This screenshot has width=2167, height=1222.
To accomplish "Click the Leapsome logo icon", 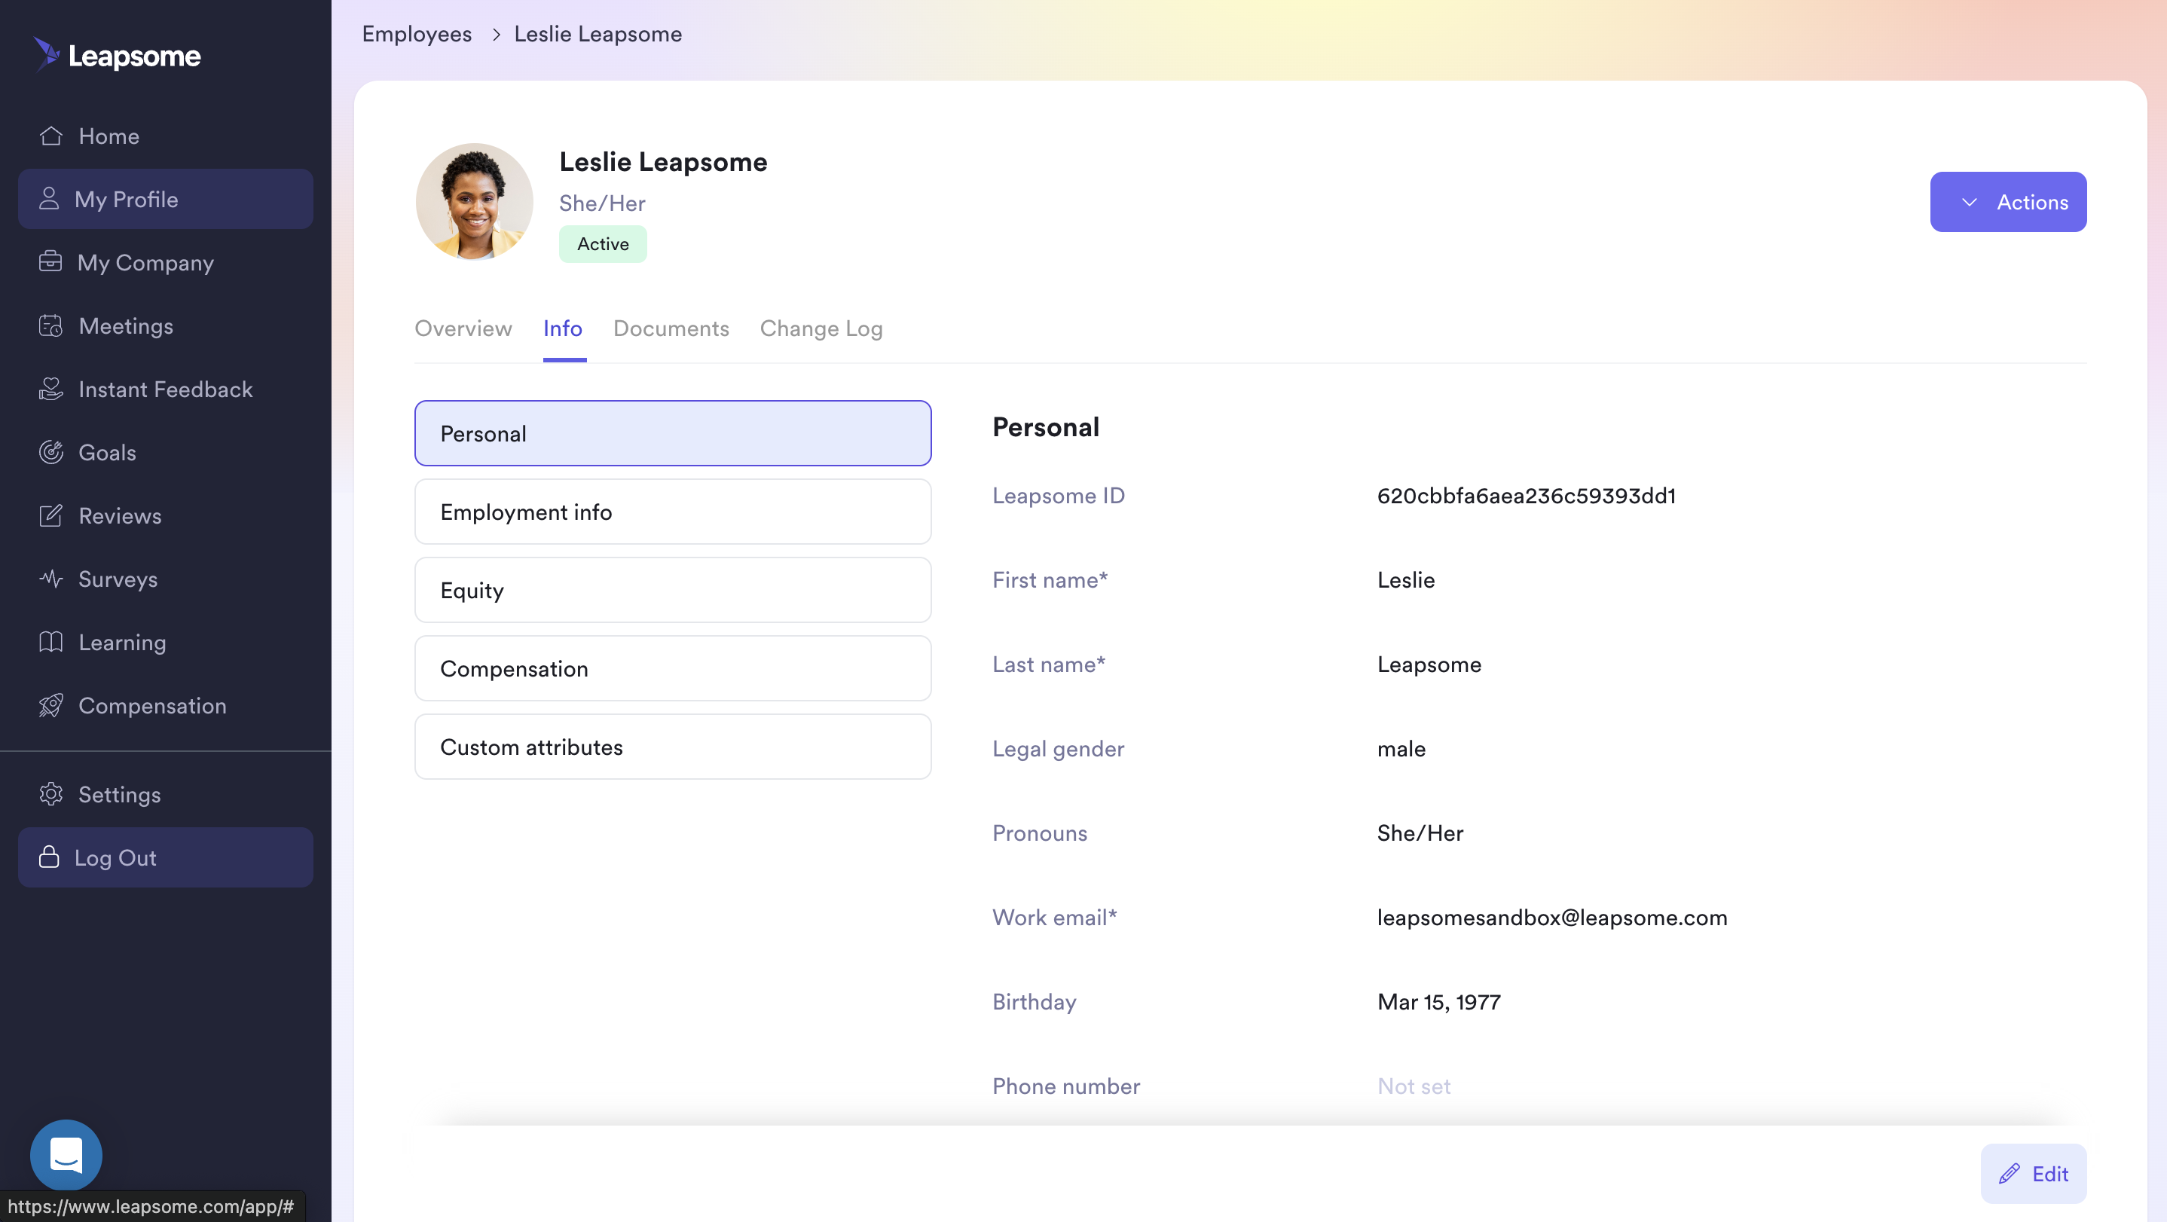I will coord(47,55).
